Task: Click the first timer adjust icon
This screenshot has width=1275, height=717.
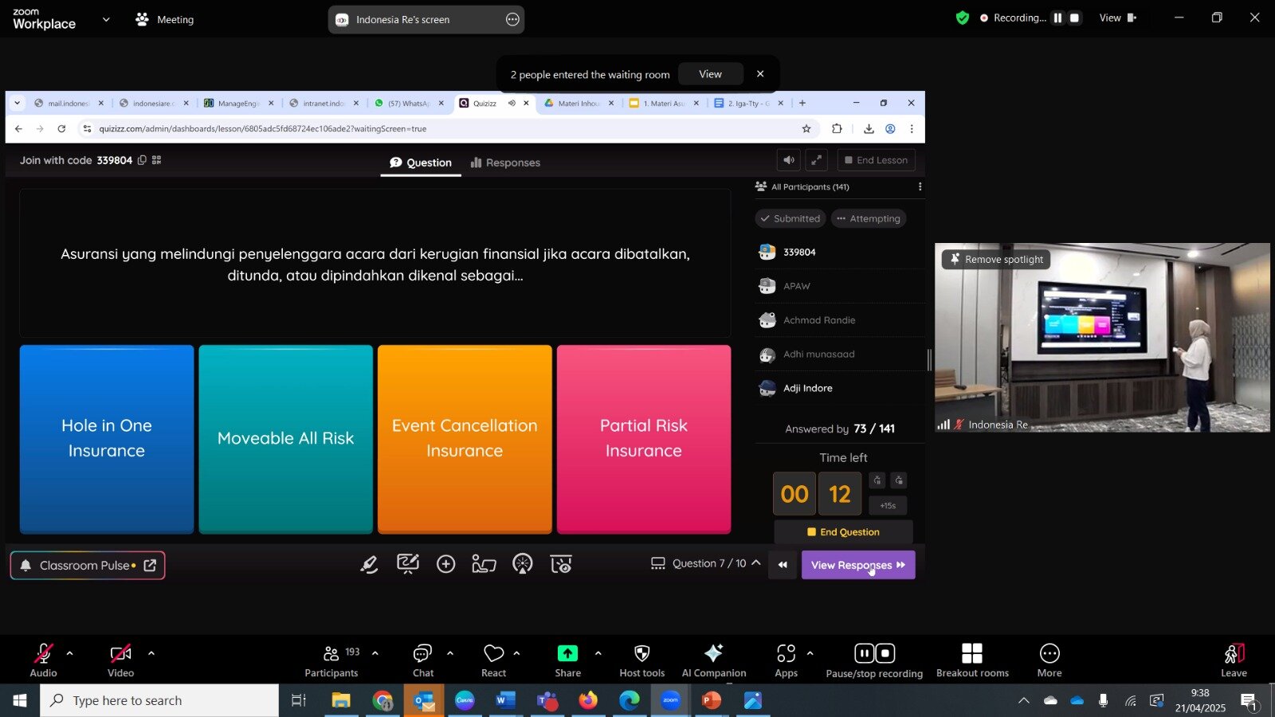Action: pyautogui.click(x=877, y=480)
